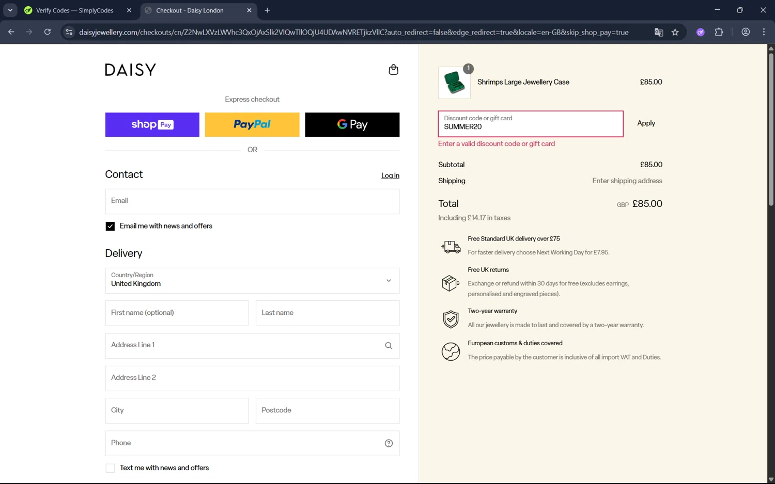Click the Phone input field
The width and height of the screenshot is (775, 484).
[x=252, y=443]
